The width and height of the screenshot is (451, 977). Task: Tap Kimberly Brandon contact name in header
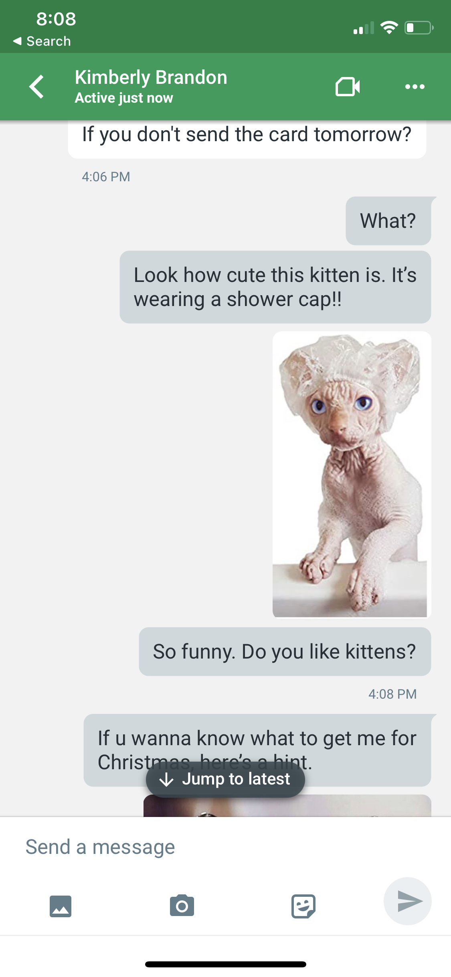[151, 77]
